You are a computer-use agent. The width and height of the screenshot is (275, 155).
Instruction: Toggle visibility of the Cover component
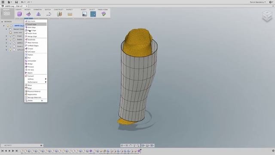point(10,46)
